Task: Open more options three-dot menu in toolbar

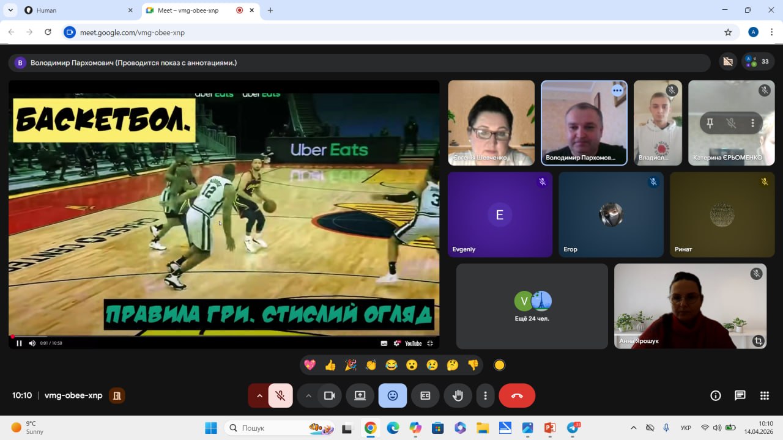Action: 485,395
